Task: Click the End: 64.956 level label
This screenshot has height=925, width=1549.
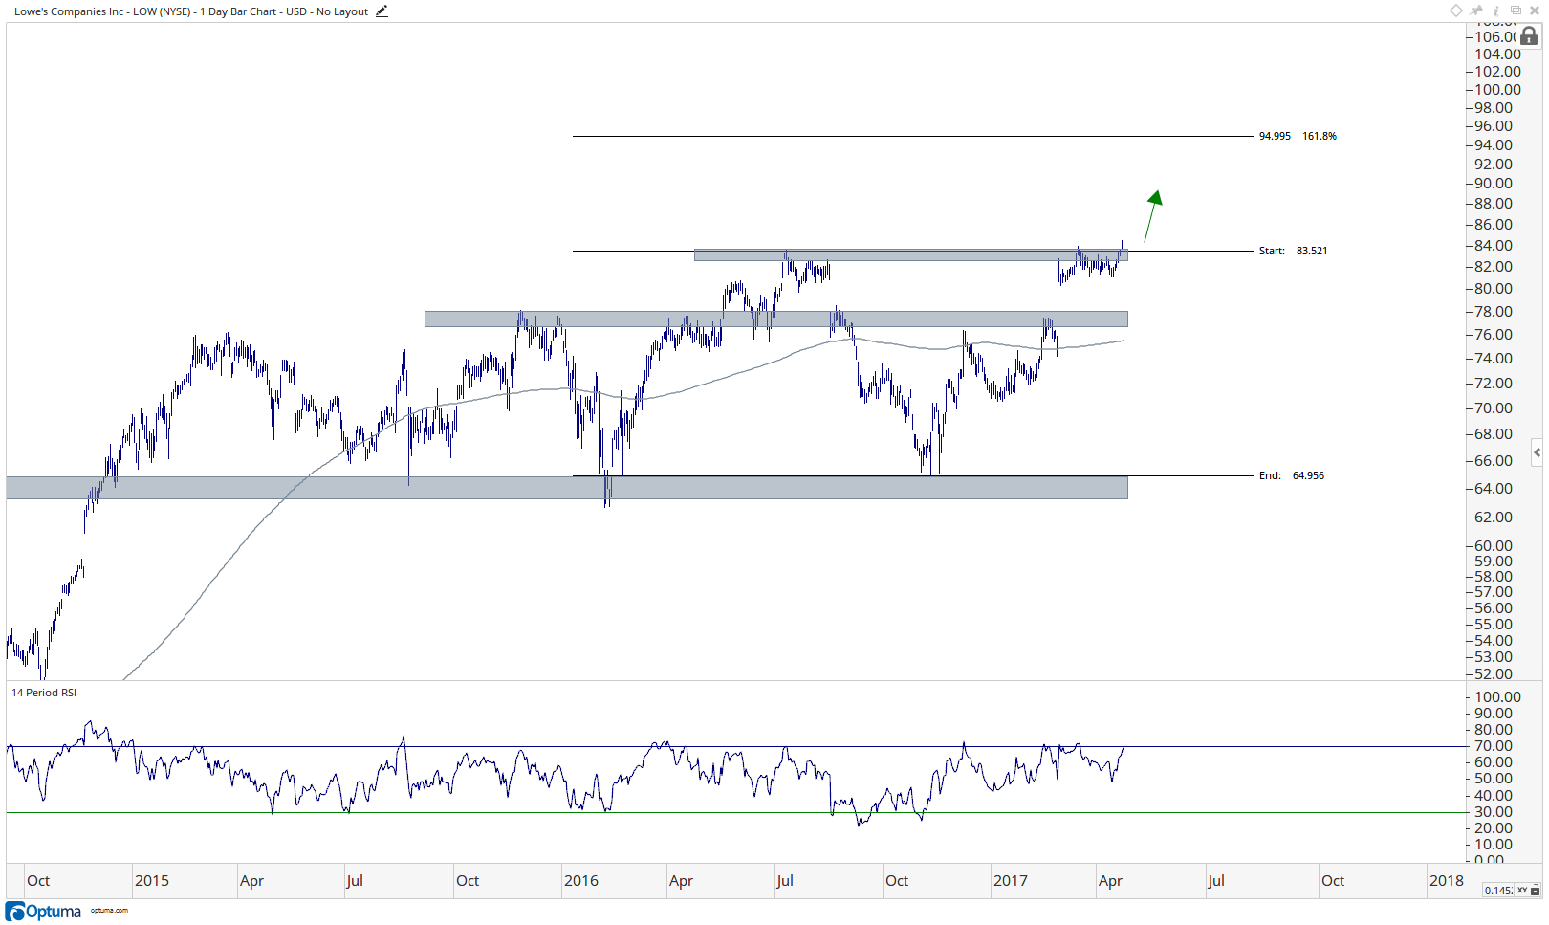Action: pyautogui.click(x=1291, y=475)
